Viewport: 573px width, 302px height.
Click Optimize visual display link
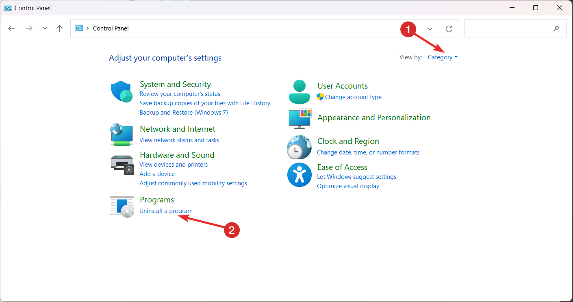tap(348, 186)
